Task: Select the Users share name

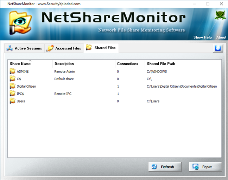Action: coord(21,101)
